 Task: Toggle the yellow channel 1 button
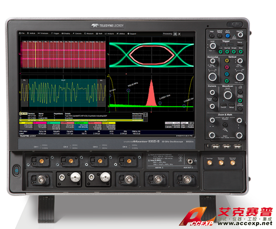(227, 61)
